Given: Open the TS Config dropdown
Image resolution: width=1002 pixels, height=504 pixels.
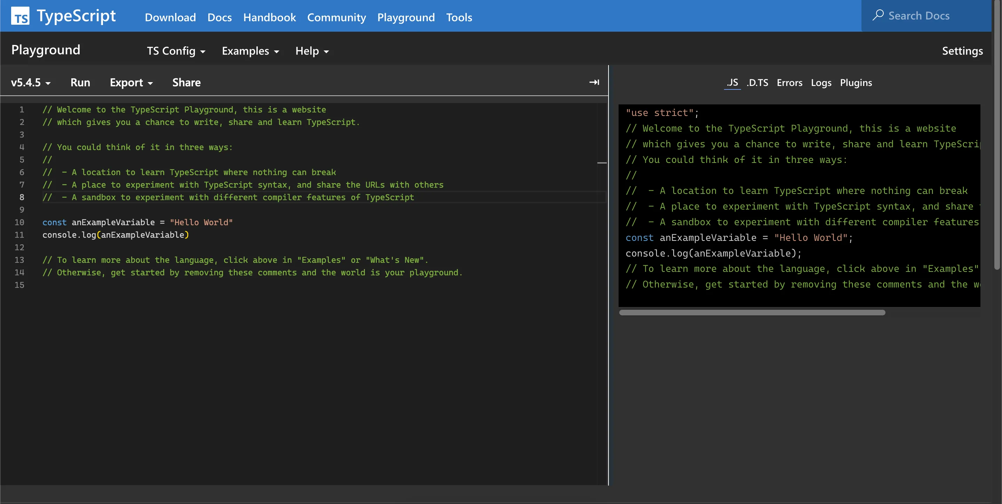Looking at the screenshot, I should tap(176, 51).
